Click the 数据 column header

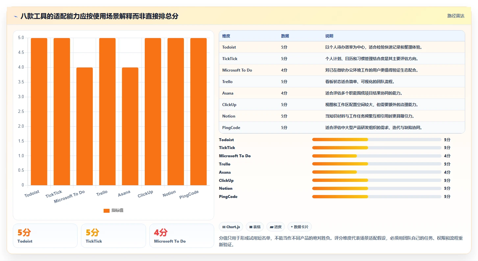pos(285,36)
